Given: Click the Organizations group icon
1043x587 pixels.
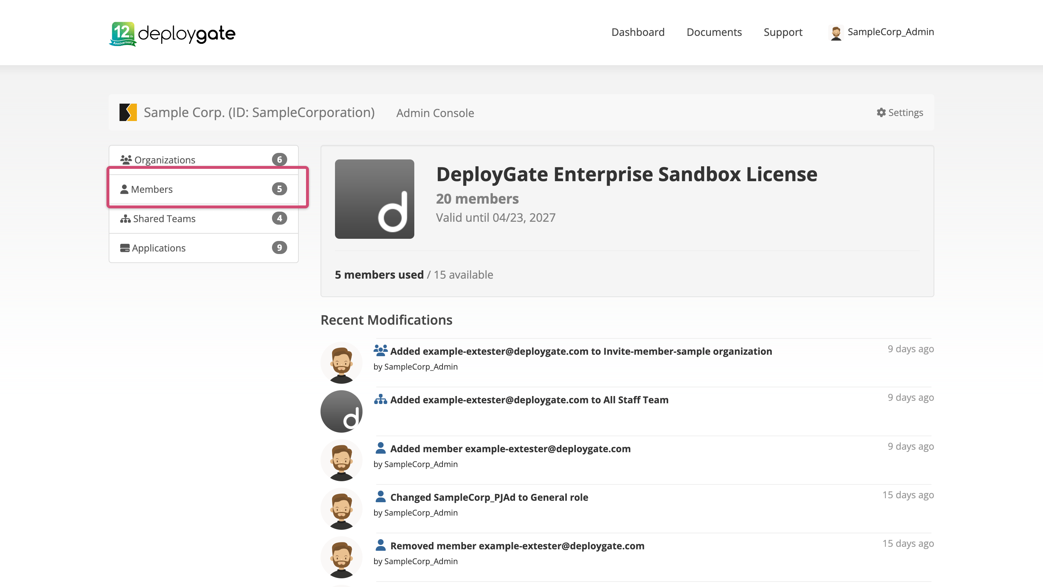Looking at the screenshot, I should (126, 159).
